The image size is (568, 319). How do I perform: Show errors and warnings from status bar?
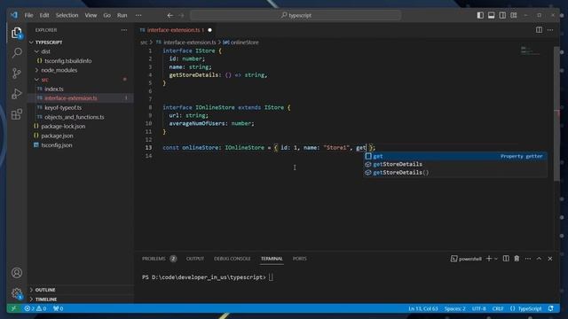[35, 308]
